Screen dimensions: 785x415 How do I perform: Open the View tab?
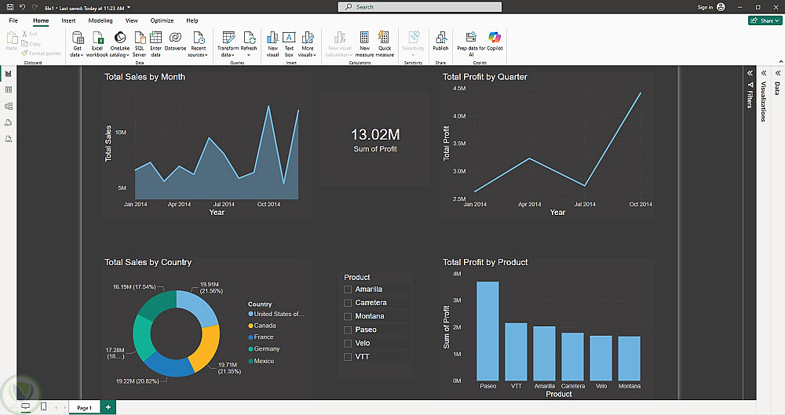point(132,20)
